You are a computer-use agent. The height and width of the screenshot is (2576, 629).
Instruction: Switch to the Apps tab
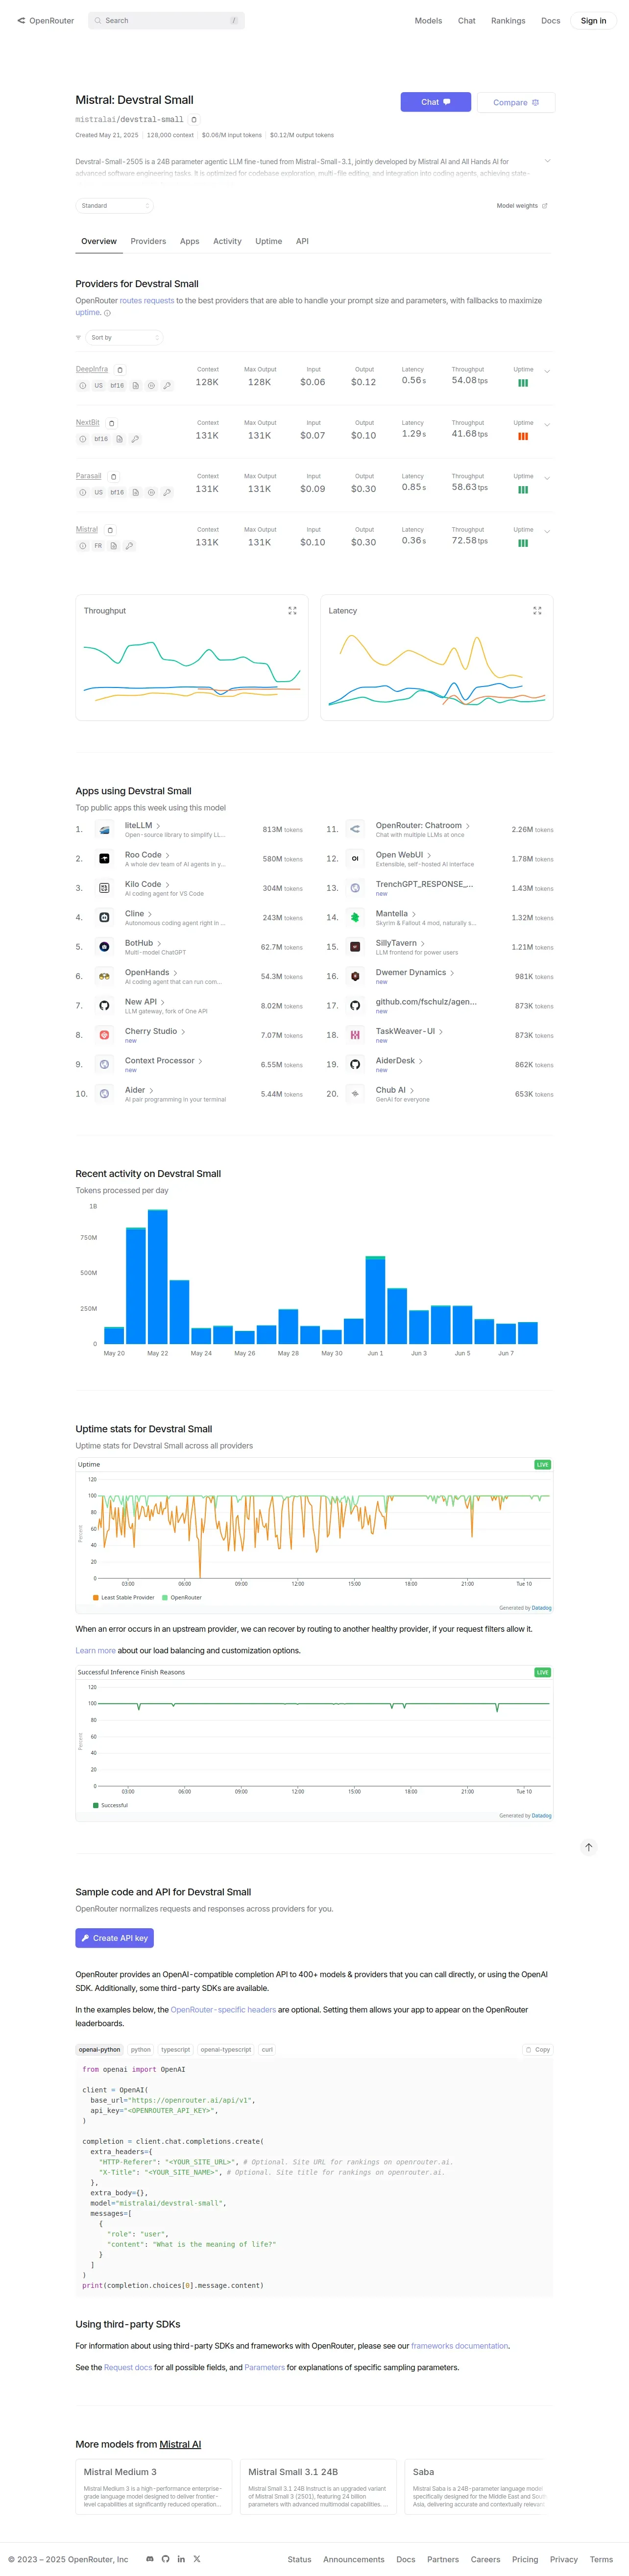[x=190, y=241]
